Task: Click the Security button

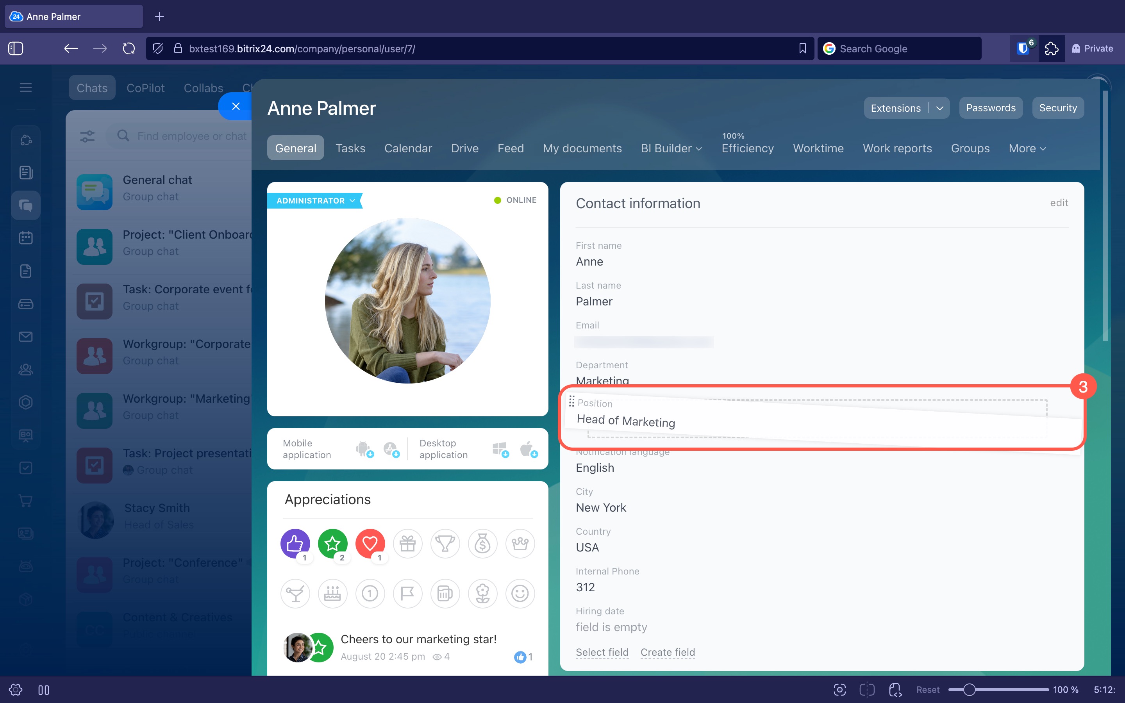Action: (1058, 108)
